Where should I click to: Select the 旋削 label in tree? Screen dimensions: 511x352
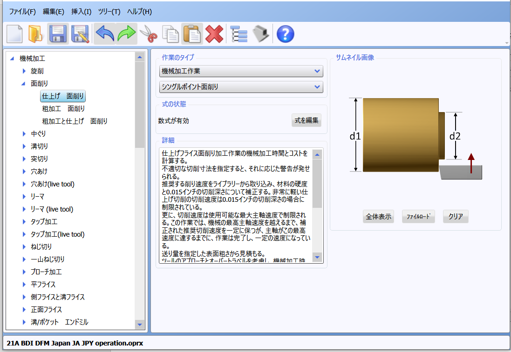click(37, 71)
